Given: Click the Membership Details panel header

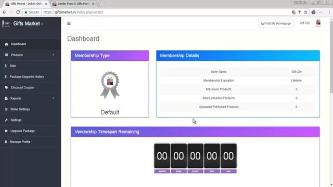Looking at the screenshot, I should click(x=238, y=56).
